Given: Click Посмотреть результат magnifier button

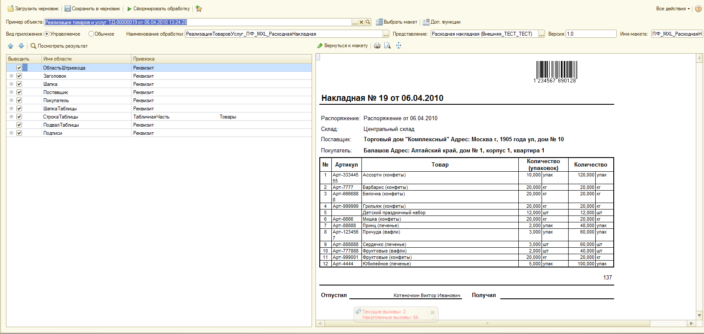Looking at the screenshot, I should 59,46.
